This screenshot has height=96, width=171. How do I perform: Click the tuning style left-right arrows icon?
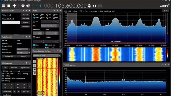[x=95, y=6]
